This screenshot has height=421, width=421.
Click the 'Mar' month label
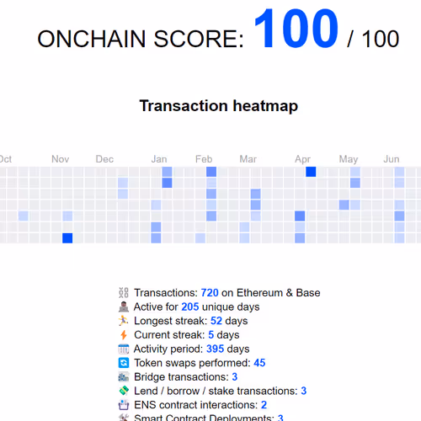point(248,159)
